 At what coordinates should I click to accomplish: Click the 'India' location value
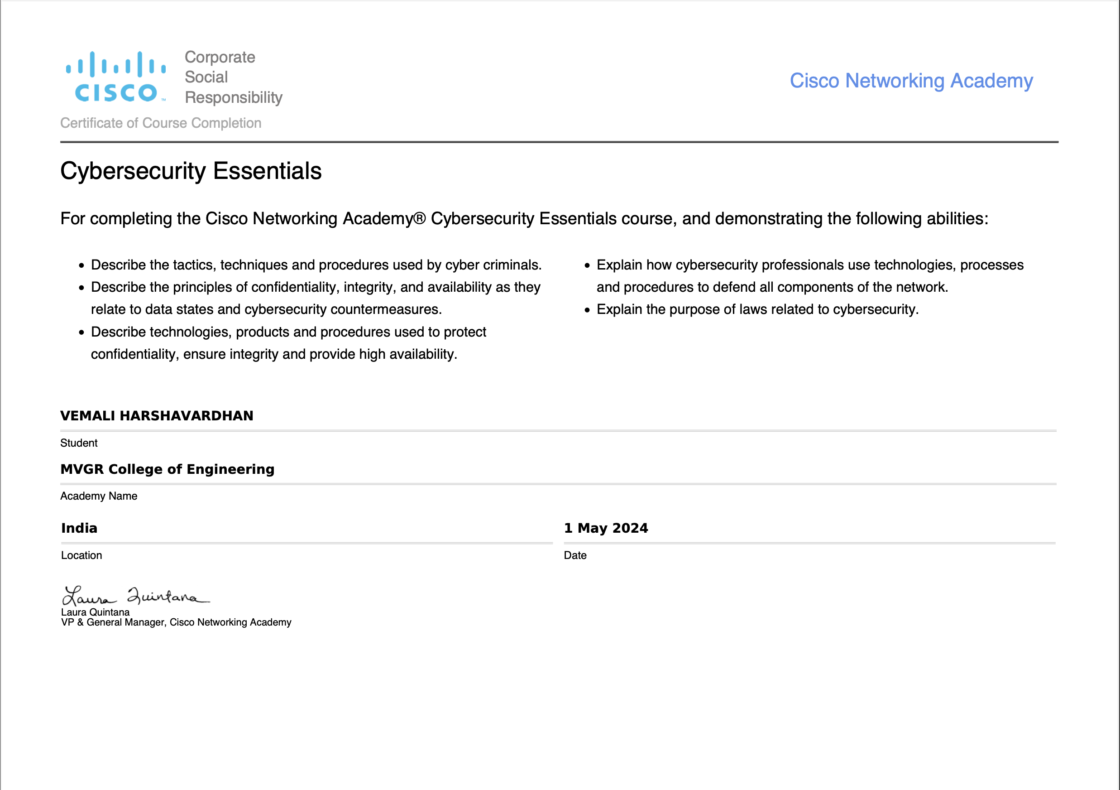[x=79, y=528]
